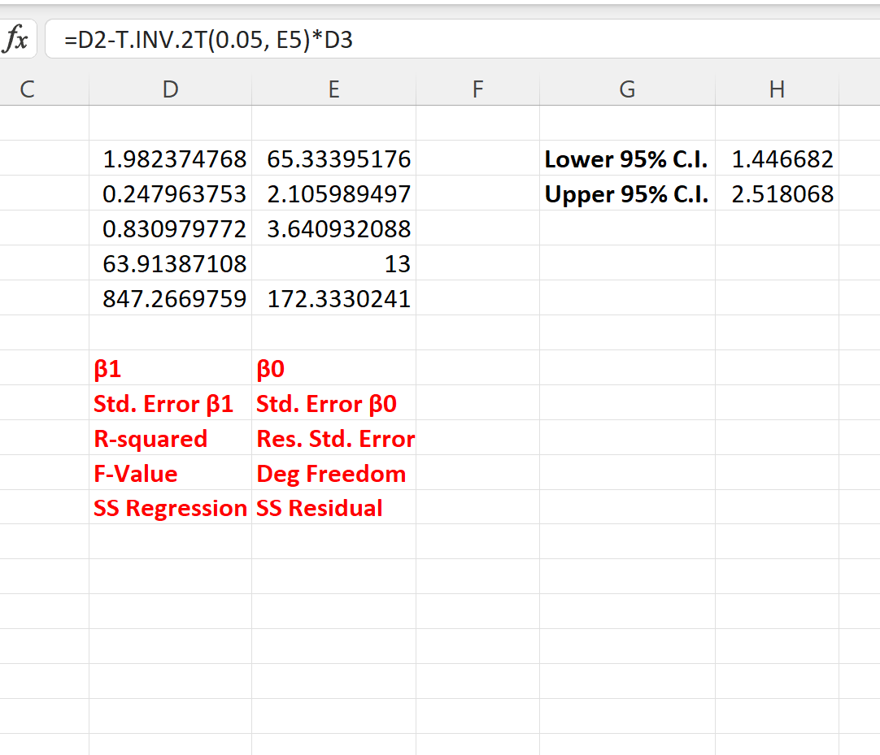Click the cell showing 2.518068
Image resolution: width=880 pixels, height=755 pixels.
pyautogui.click(x=777, y=194)
